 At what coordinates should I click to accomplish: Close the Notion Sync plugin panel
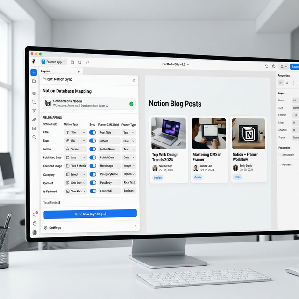pos(134,80)
